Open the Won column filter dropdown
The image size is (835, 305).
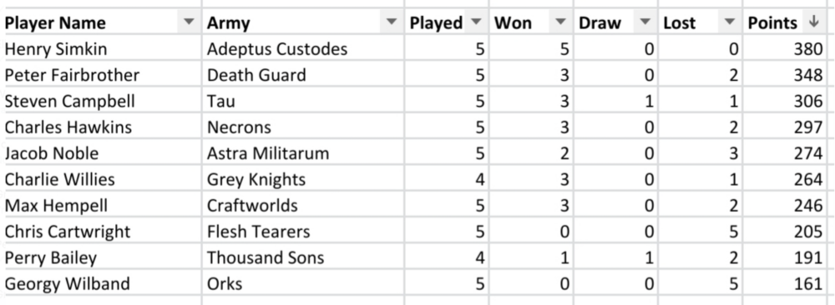[560, 22]
